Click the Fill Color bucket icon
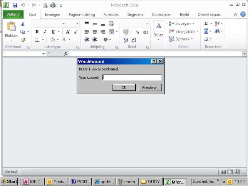 (52, 39)
